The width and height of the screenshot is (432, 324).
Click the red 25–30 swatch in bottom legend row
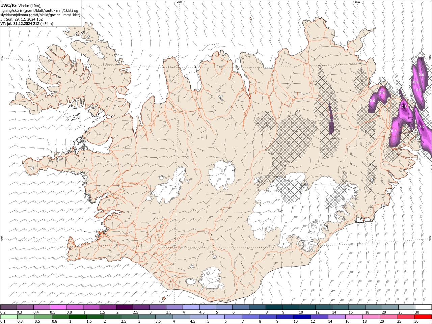tap(405, 317)
